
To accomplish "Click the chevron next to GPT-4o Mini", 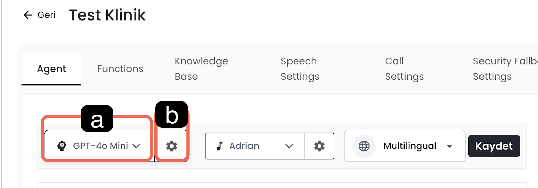I will click(136, 146).
